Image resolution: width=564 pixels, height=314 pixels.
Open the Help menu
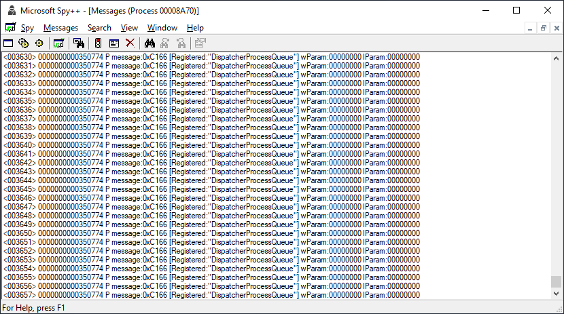pyautogui.click(x=195, y=28)
